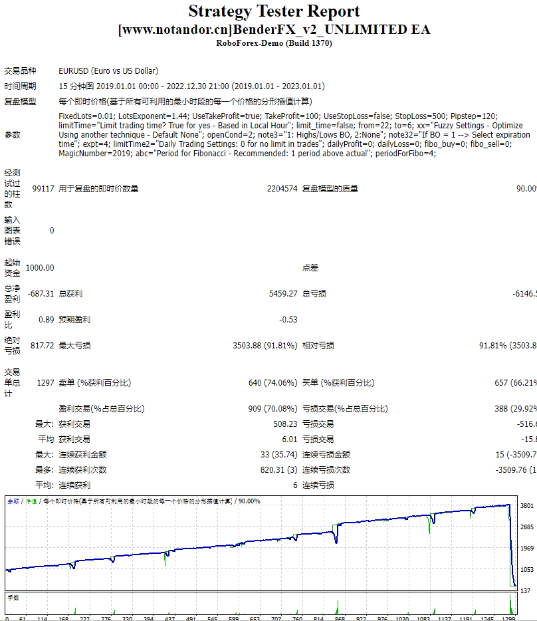Select the EURUSD symbol label
Image resolution: width=537 pixels, height=621 pixels.
[x=73, y=70]
